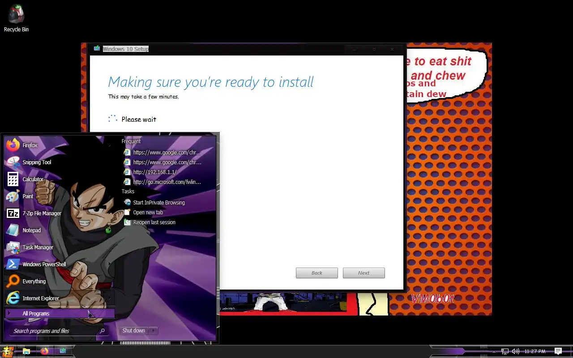Open the Shut down options arrow

coord(154,331)
